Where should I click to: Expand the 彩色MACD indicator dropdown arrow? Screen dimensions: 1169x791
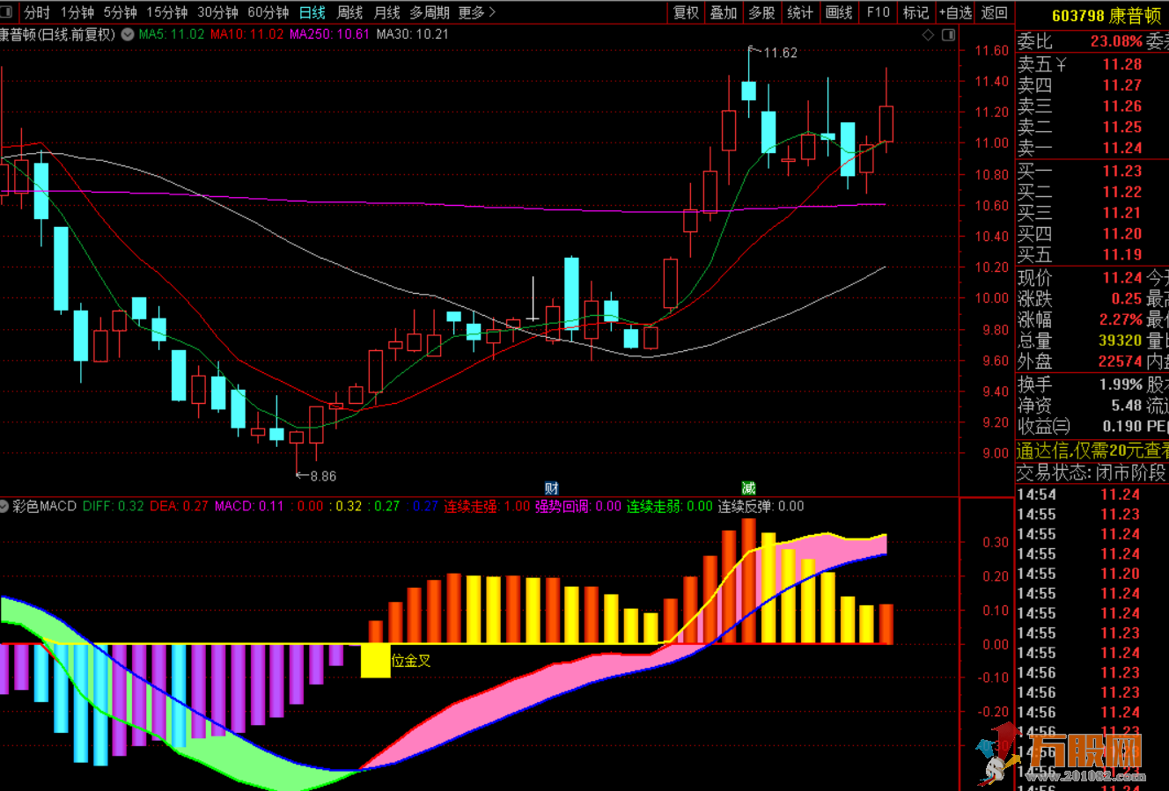click(x=4, y=506)
